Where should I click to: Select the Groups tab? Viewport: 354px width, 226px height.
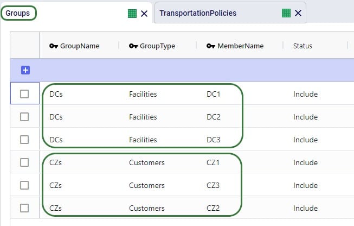pos(18,13)
